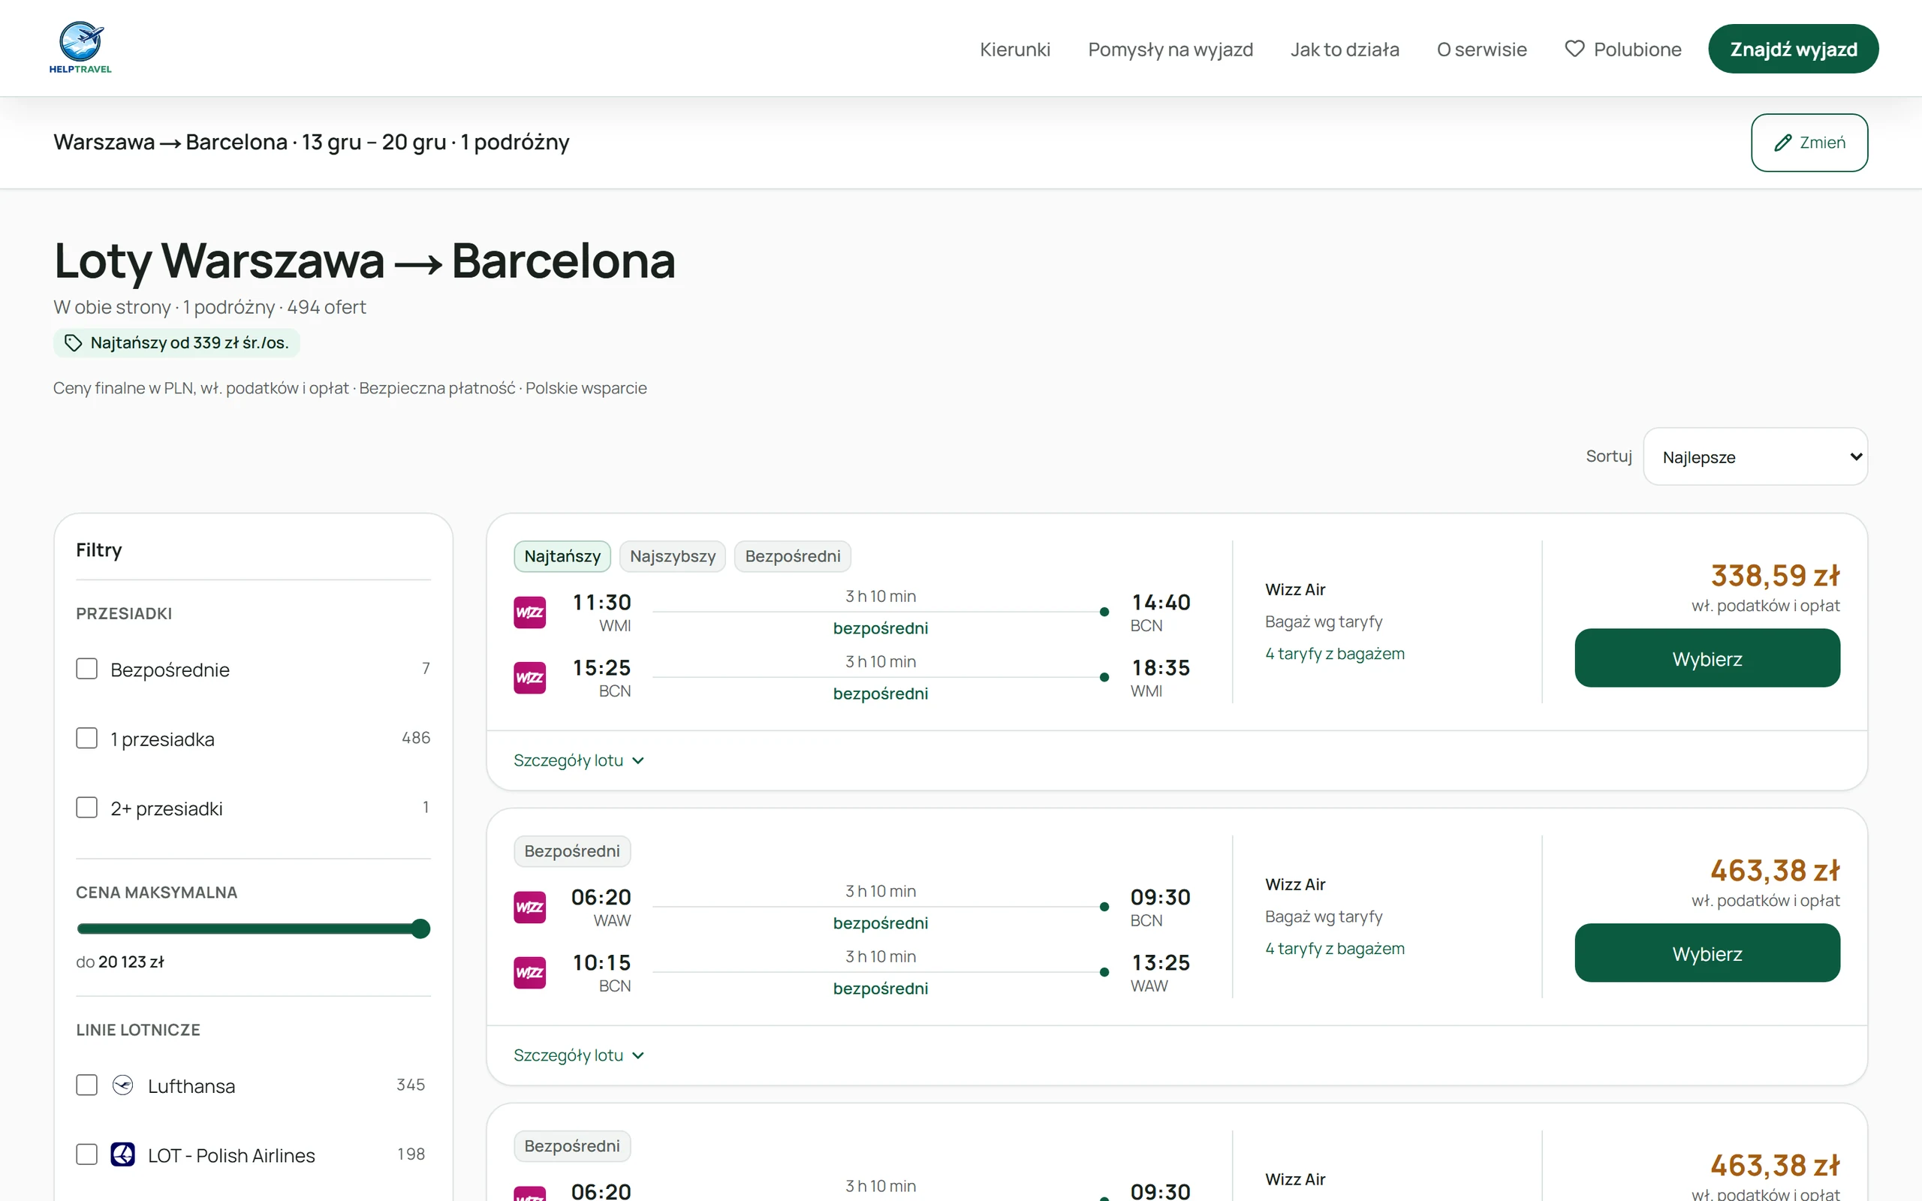Click the heart icon beside Polubione

click(1574, 49)
